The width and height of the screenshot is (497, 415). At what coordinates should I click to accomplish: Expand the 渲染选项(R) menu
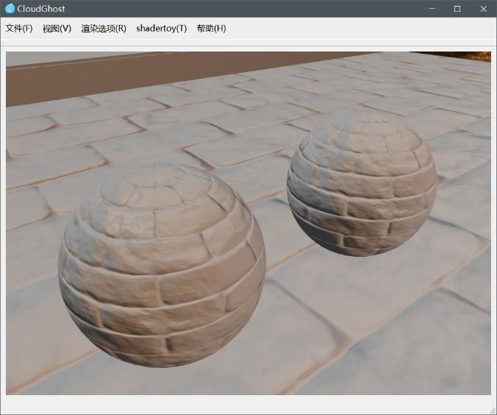104,29
